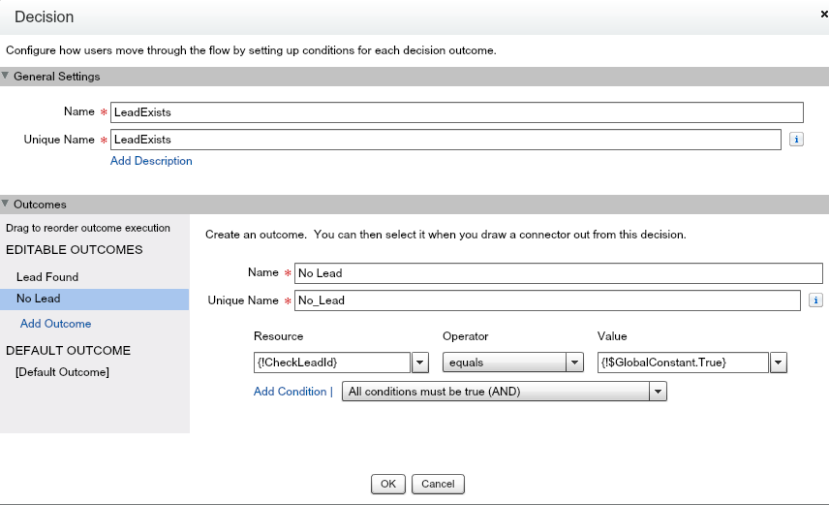
Task: Open the Value dropdown arrow
Action: (x=779, y=363)
